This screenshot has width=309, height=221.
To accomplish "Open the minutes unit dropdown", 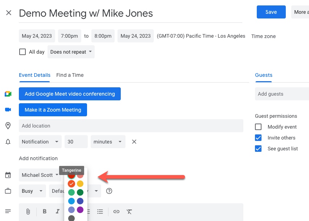I will 108,142.
